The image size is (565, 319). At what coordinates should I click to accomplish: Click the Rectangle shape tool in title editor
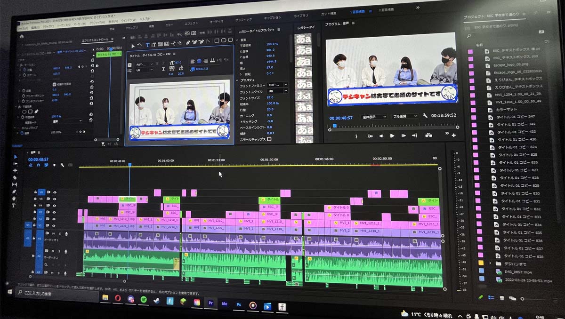click(x=217, y=41)
